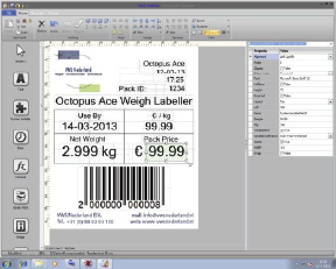336x269 pixels.
Task: Open the Alignment property value dropdown
Action: (x=330, y=56)
